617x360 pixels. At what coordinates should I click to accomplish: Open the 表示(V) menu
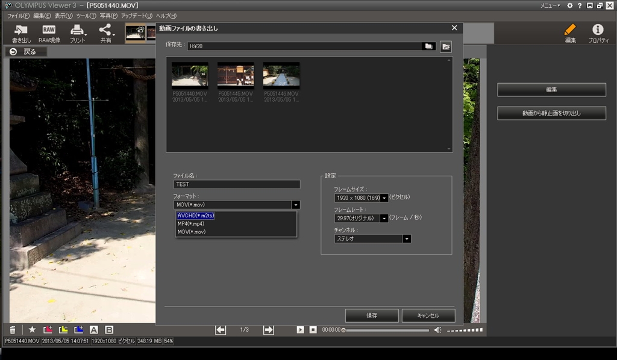[x=63, y=16]
